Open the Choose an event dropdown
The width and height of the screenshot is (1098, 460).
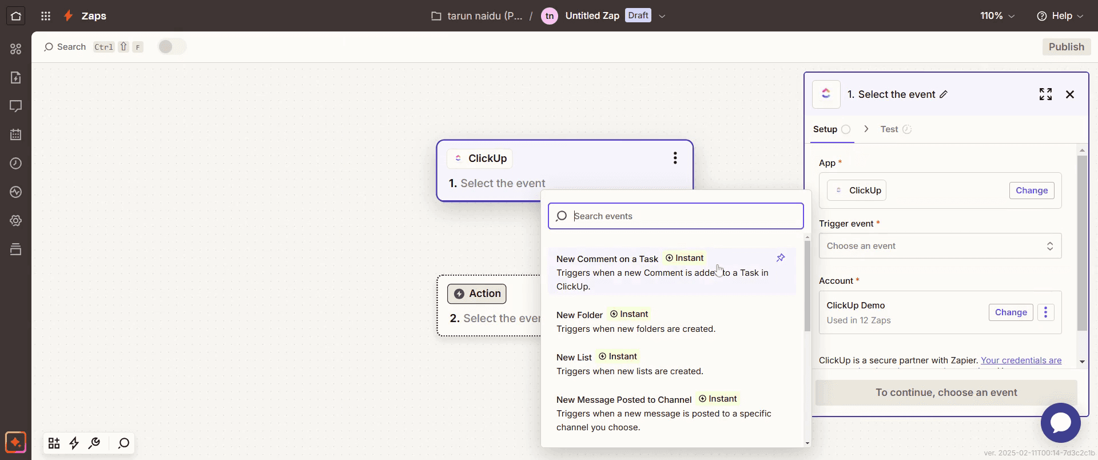(x=940, y=246)
